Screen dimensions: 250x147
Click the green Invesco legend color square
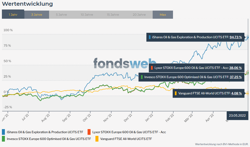(4, 139)
